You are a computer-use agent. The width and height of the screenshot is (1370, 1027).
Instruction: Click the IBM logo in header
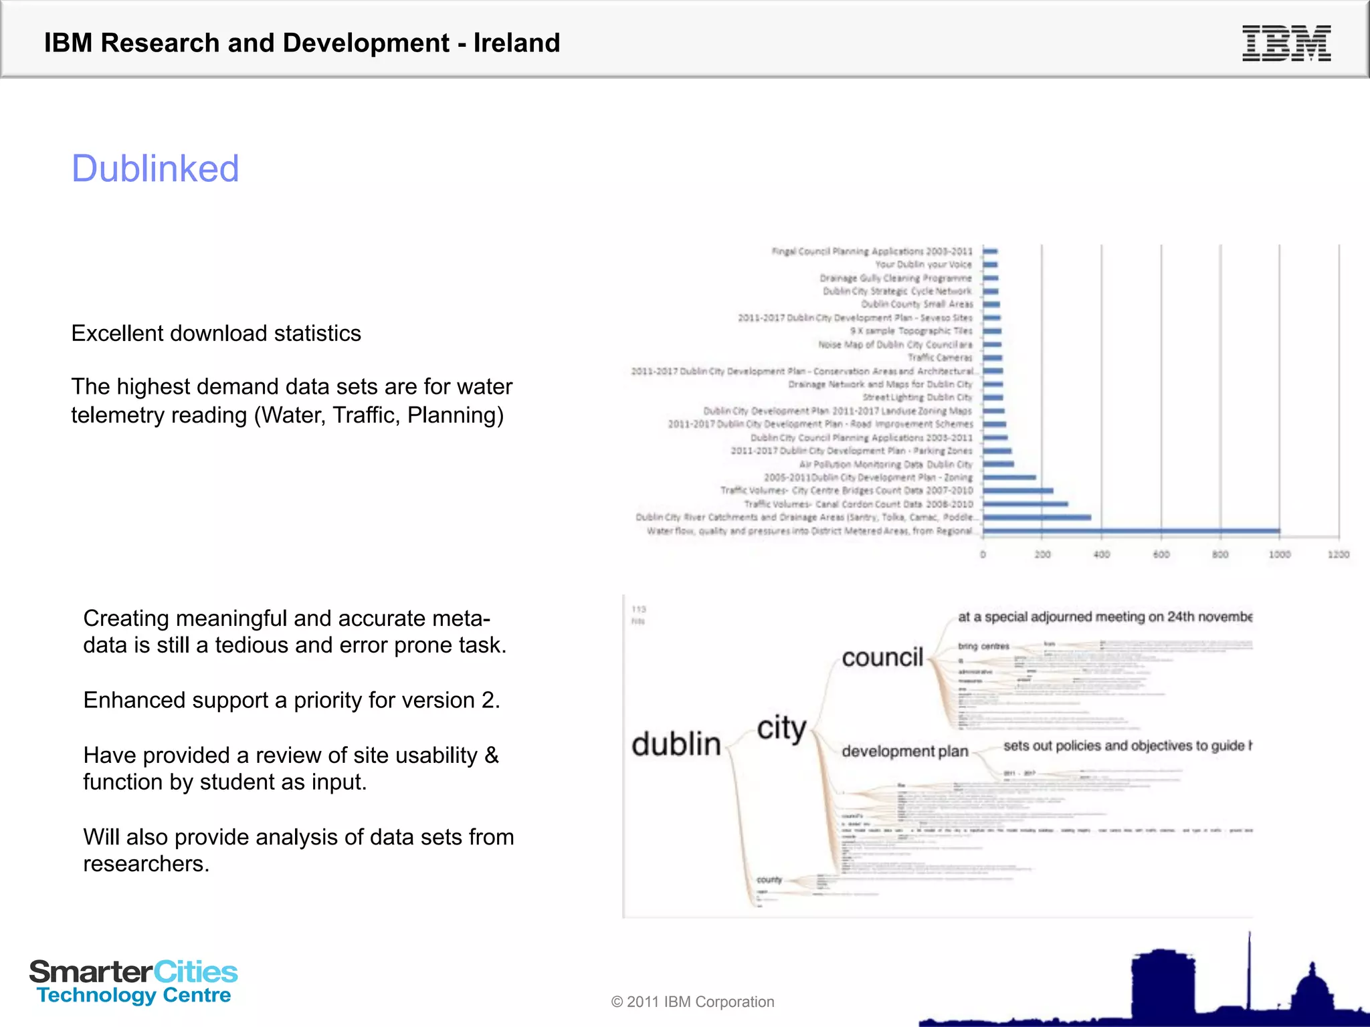(x=1286, y=43)
